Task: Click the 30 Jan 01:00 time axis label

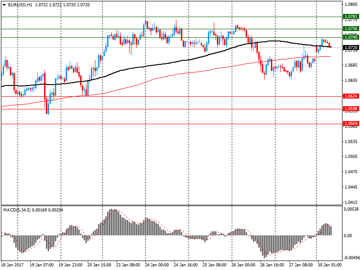Action: coord(330,265)
